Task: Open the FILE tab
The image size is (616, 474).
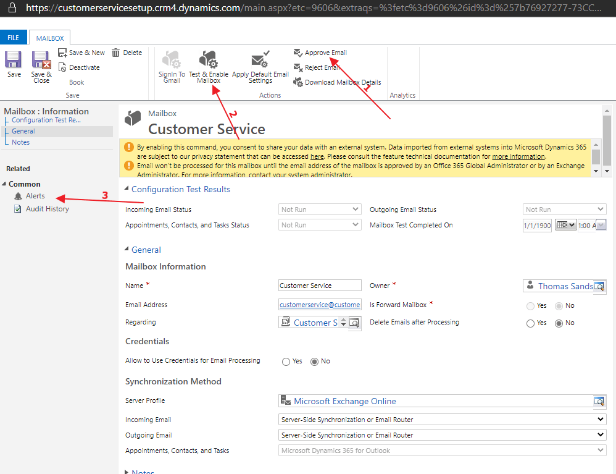Action: coord(13,38)
